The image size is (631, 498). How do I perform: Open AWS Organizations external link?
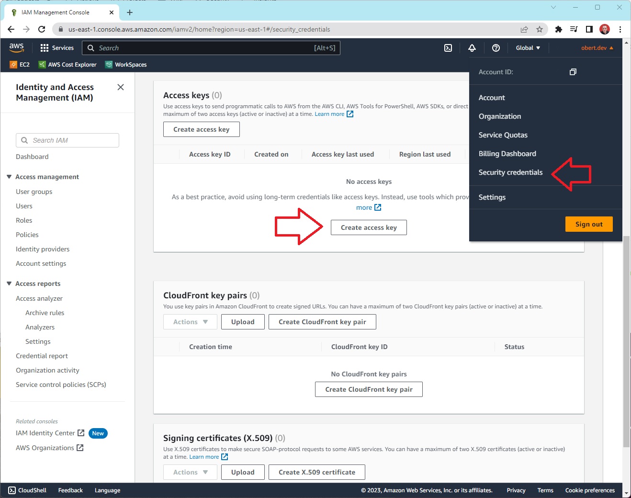(49, 448)
